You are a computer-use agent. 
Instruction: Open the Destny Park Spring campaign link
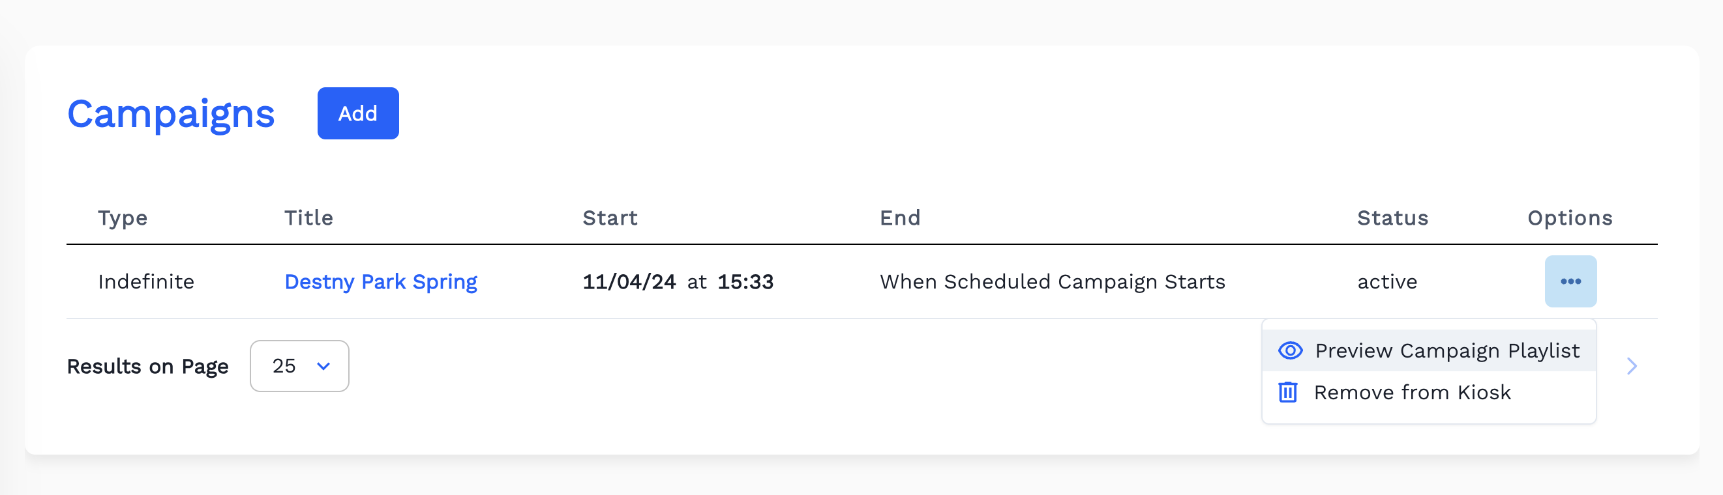[x=381, y=282]
